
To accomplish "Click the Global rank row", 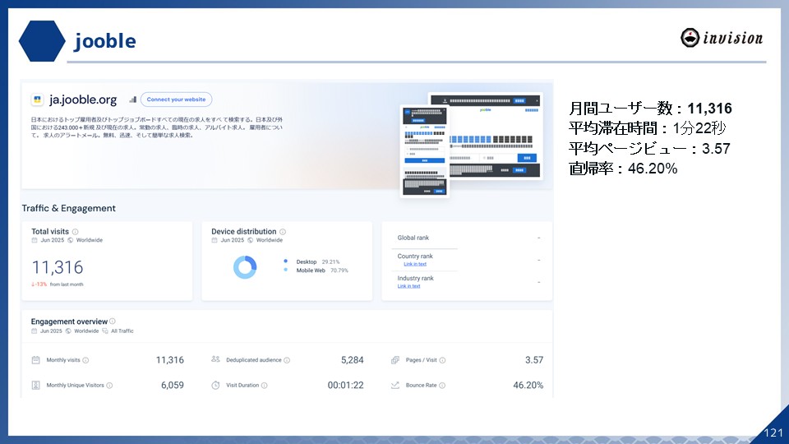I will coord(468,238).
